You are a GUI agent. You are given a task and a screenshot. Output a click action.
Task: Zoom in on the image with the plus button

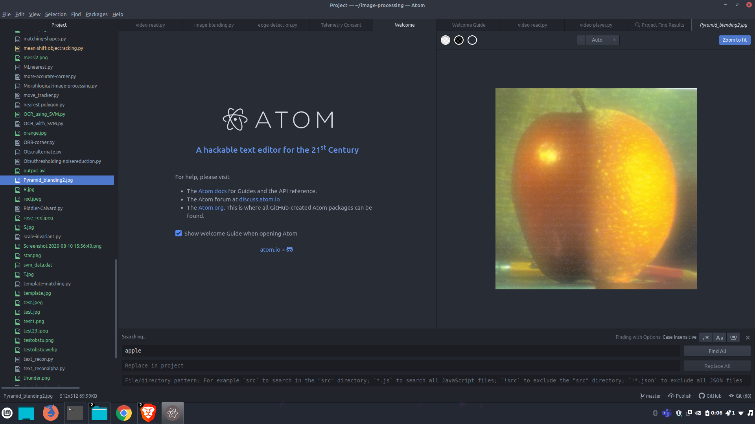tap(614, 40)
